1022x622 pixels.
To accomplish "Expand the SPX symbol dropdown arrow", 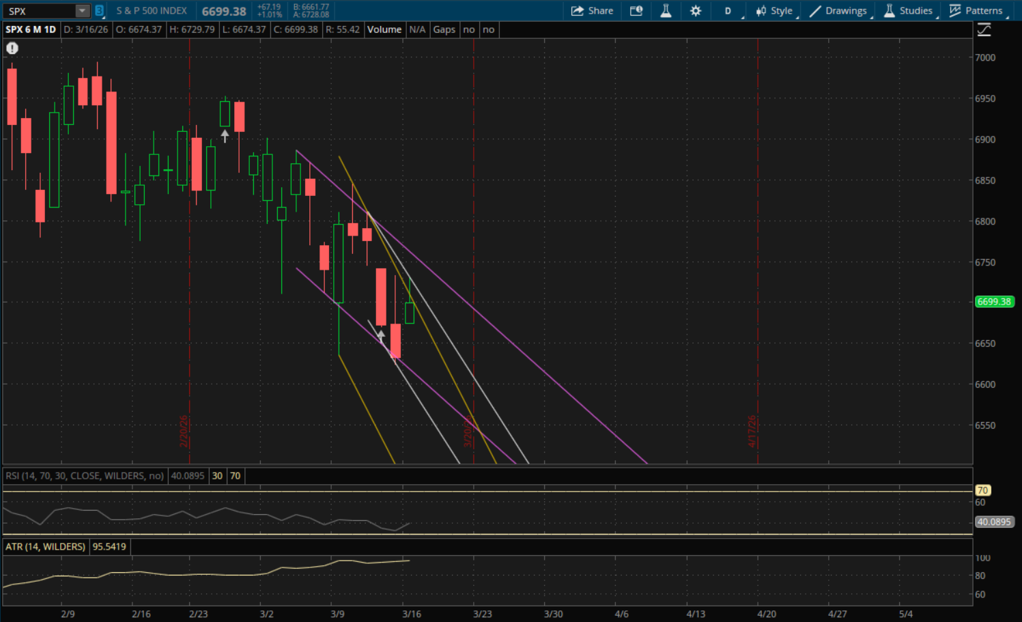I will point(82,11).
